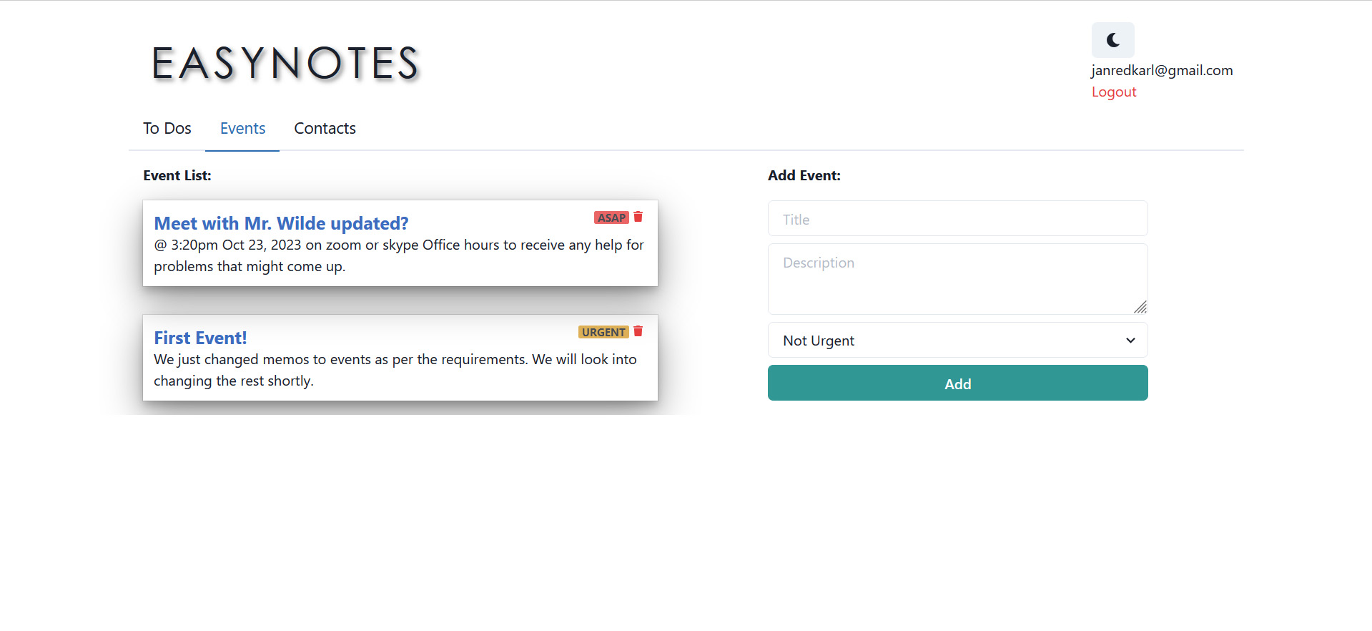Log out using the Logout link
Image resolution: width=1372 pixels, height=631 pixels.
(1113, 92)
